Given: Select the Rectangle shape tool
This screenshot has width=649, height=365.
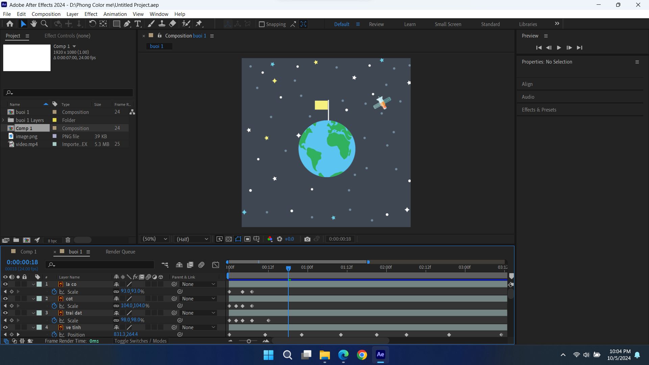Looking at the screenshot, I should point(117,24).
